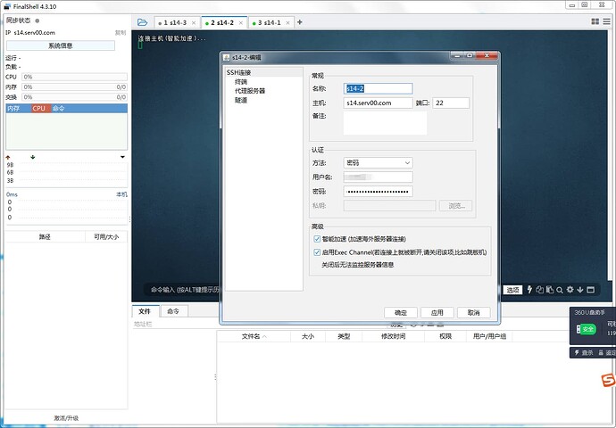
Task: Switch to tab 1 s14-3
Action: point(176,23)
